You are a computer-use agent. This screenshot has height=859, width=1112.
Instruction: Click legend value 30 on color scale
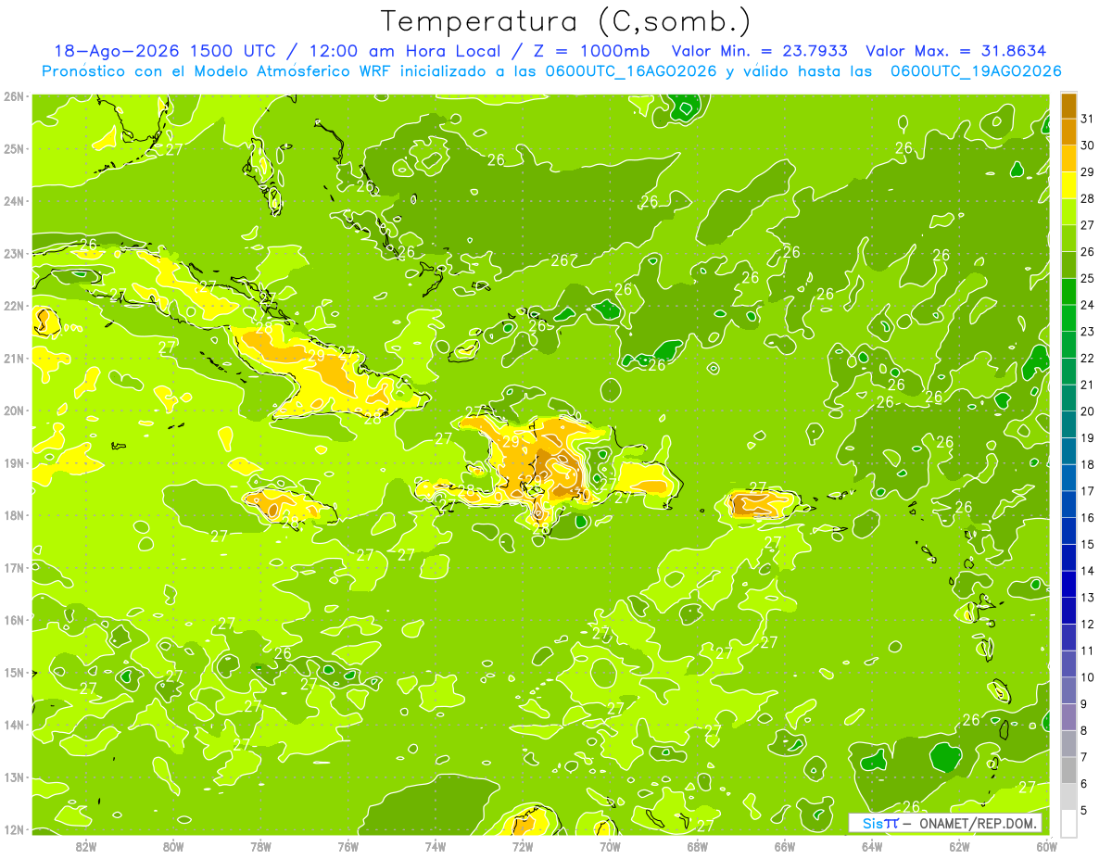(1088, 145)
